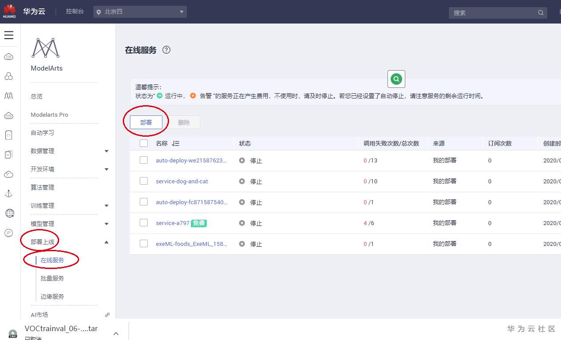The width and height of the screenshot is (561, 340).
Task: Go to 总览 in the sidebar
Action: click(37, 96)
